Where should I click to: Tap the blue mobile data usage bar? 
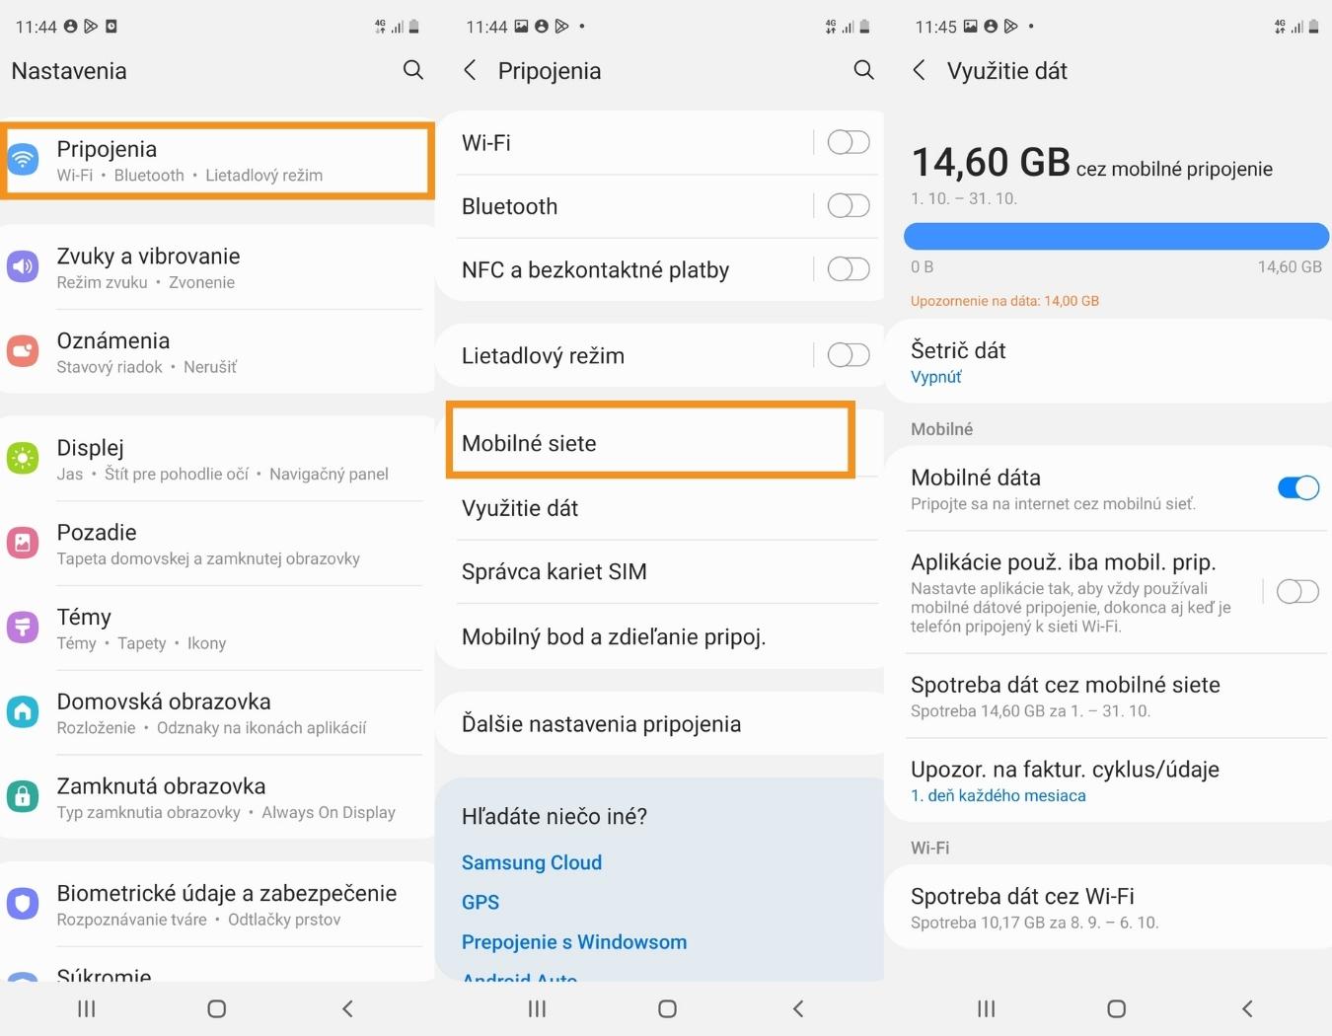[x=1116, y=236]
